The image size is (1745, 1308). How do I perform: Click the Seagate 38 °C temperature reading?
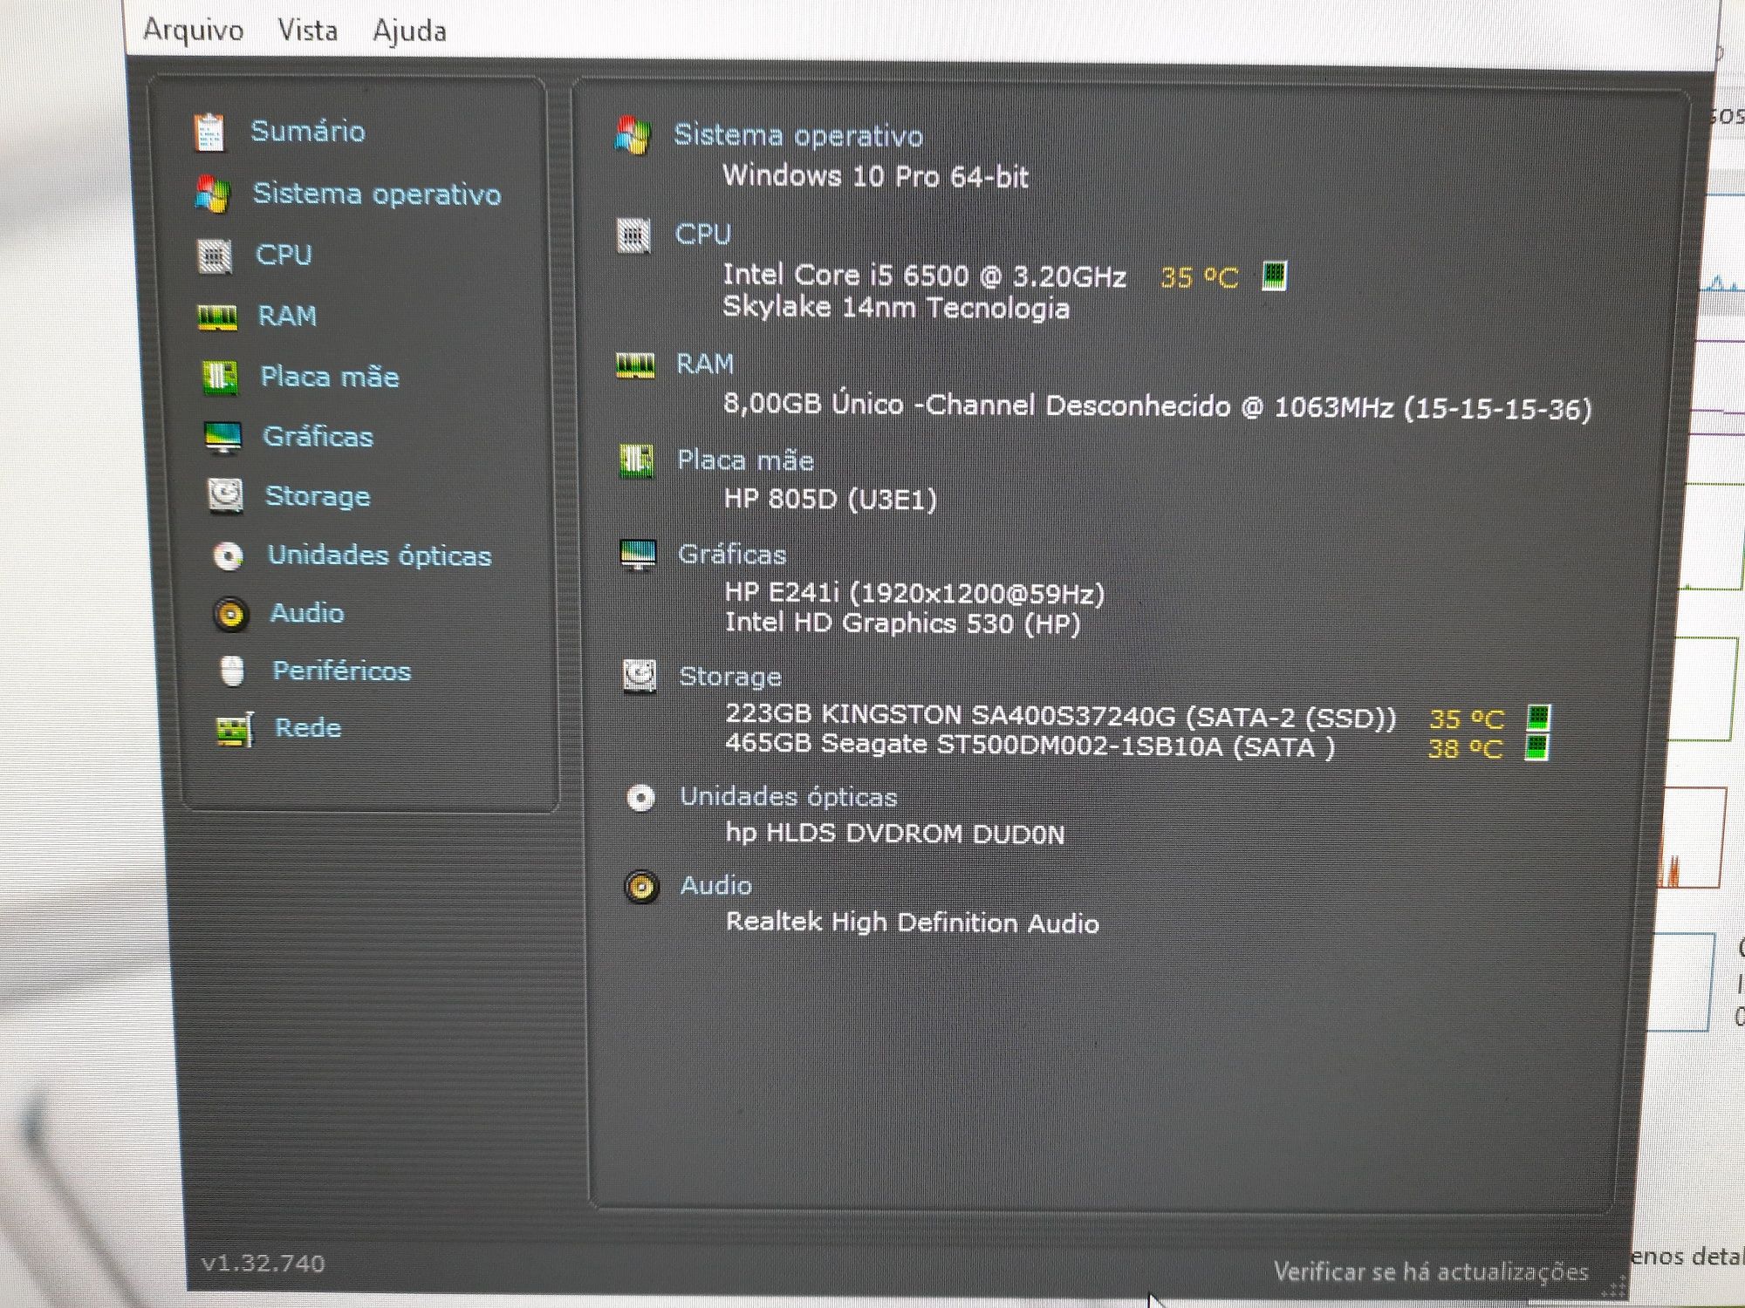pyautogui.click(x=1466, y=748)
